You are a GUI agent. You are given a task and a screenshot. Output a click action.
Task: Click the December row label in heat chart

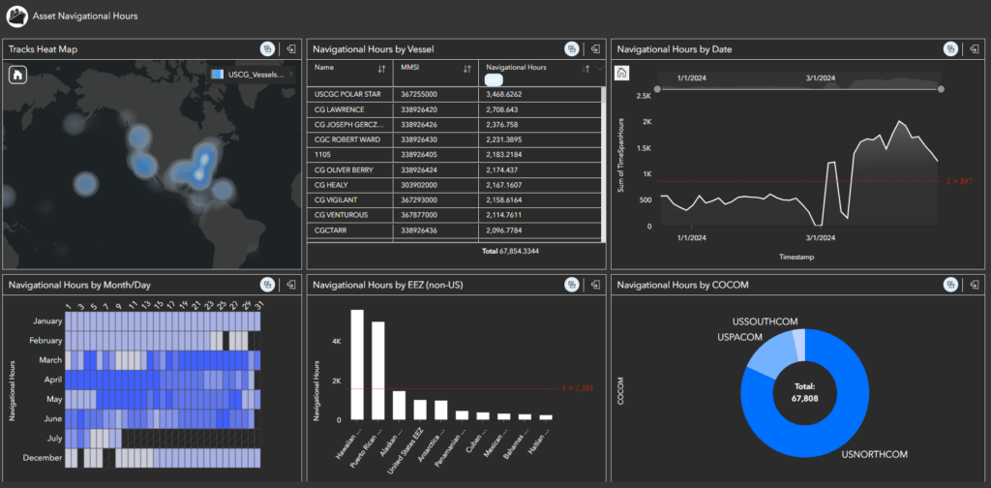tap(45, 458)
